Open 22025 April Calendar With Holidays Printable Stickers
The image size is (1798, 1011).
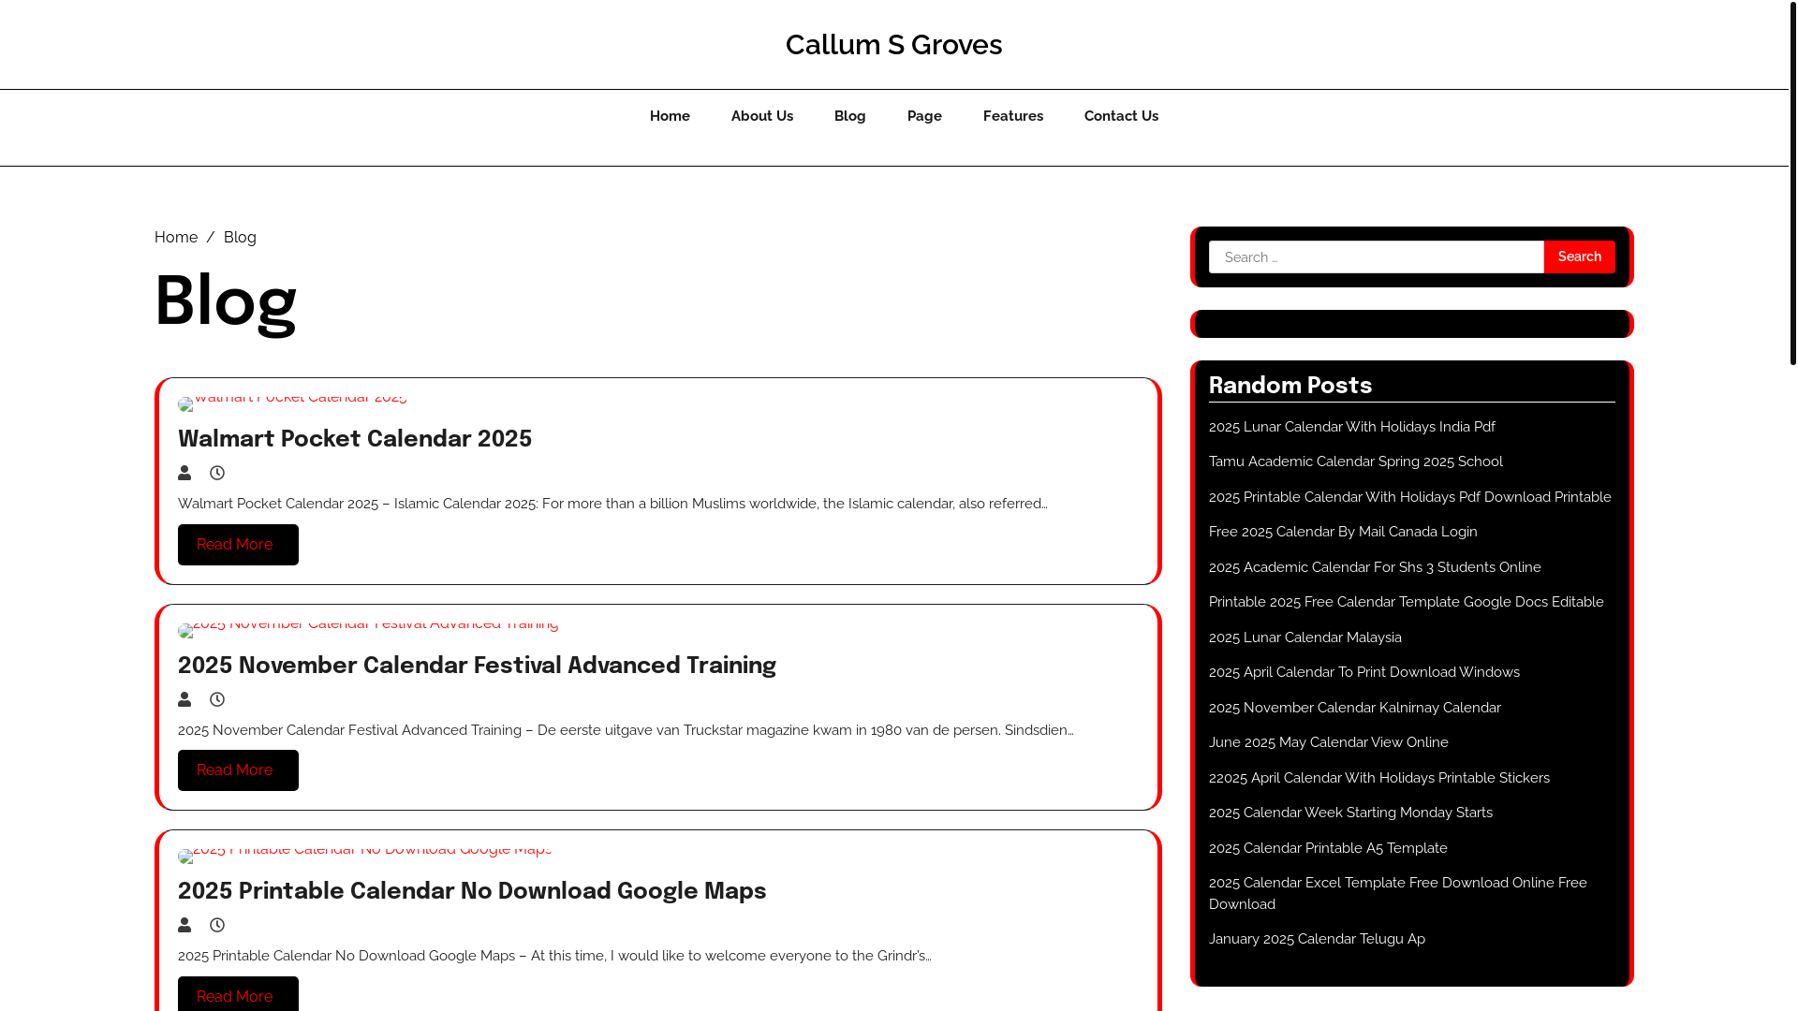pos(1378,778)
